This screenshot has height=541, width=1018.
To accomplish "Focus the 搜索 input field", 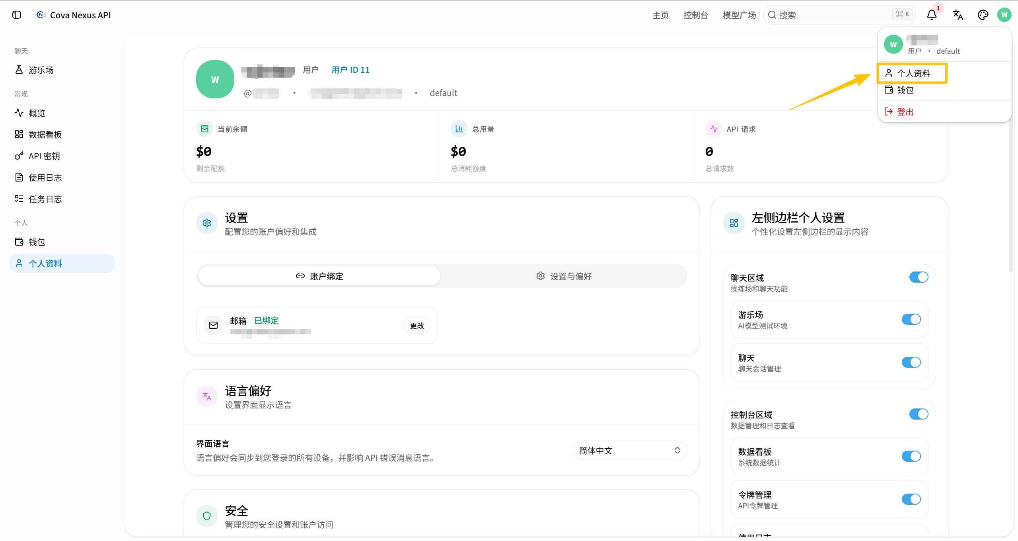I will (839, 15).
